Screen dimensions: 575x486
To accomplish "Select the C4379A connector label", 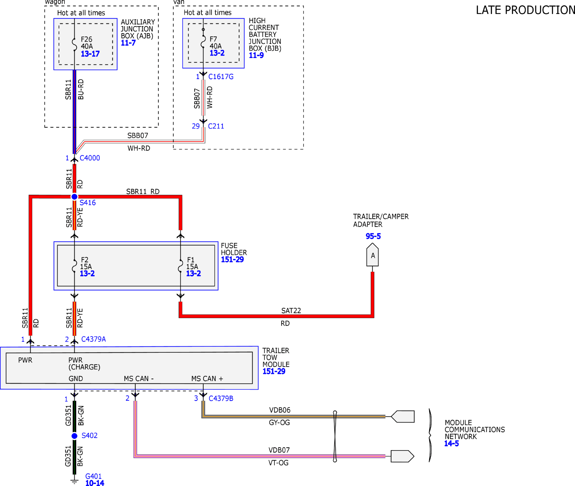I will [x=94, y=339].
